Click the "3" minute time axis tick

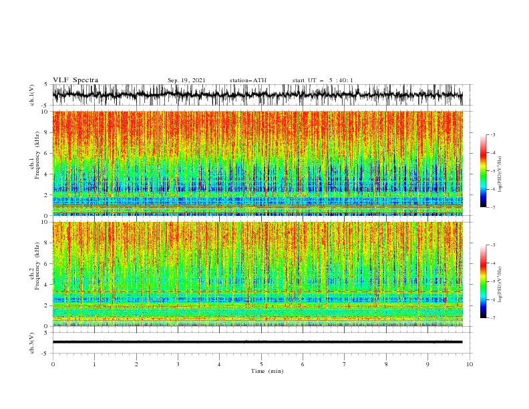coord(178,364)
